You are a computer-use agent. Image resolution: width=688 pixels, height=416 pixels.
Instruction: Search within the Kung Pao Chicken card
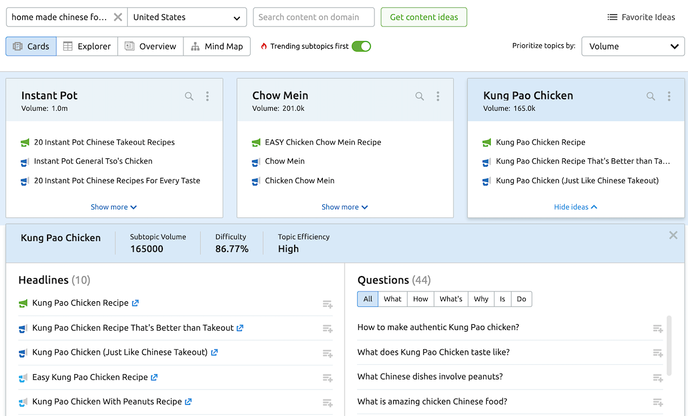pyautogui.click(x=651, y=96)
